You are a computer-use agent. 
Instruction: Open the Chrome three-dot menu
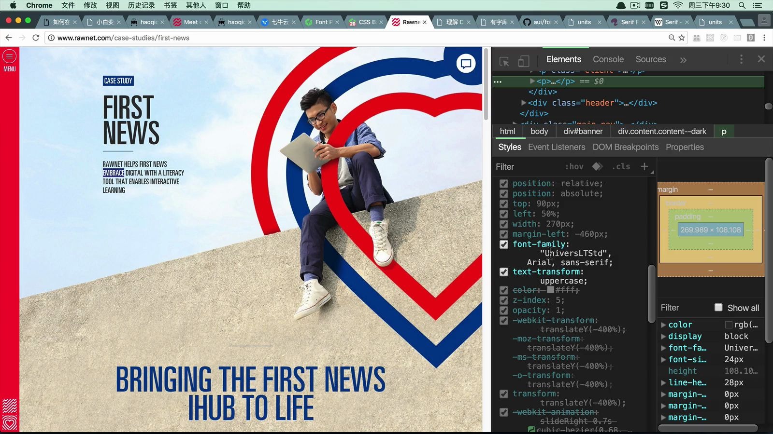[x=764, y=38]
